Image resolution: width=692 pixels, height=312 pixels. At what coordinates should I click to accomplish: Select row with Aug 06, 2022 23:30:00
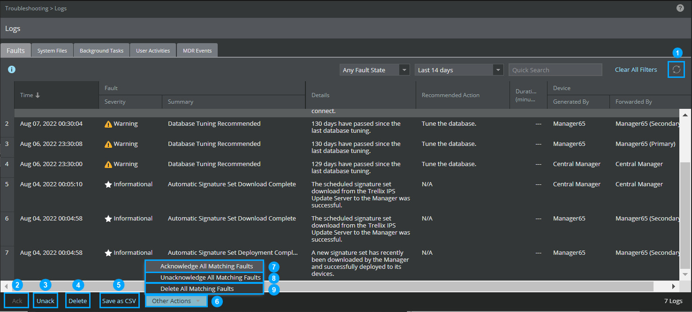tap(340, 167)
